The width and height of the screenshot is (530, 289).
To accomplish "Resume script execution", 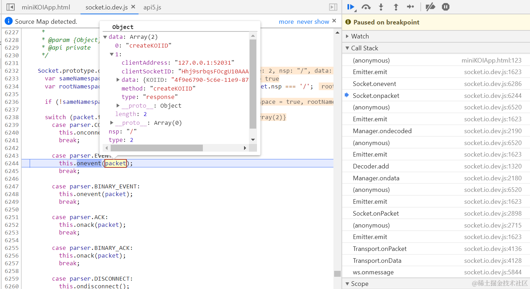I will pyautogui.click(x=351, y=7).
